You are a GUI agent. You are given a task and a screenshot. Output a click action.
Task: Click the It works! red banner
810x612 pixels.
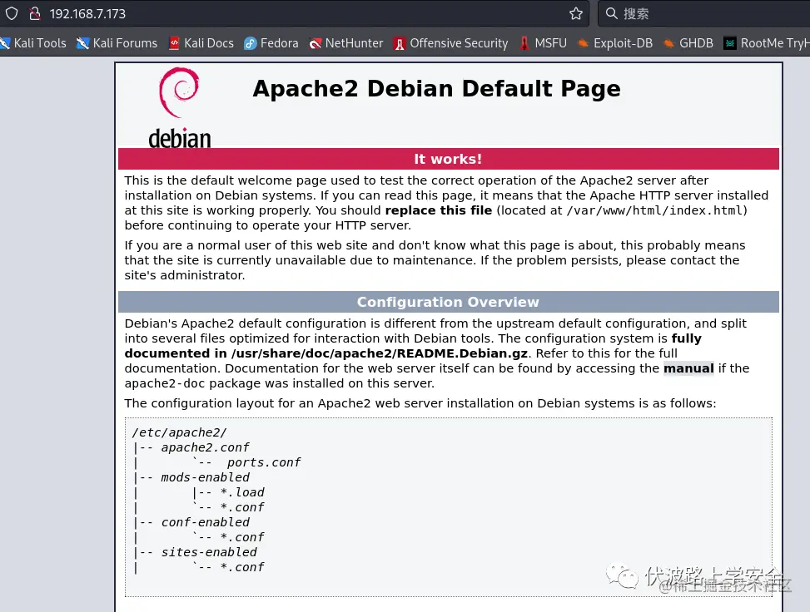coord(449,159)
